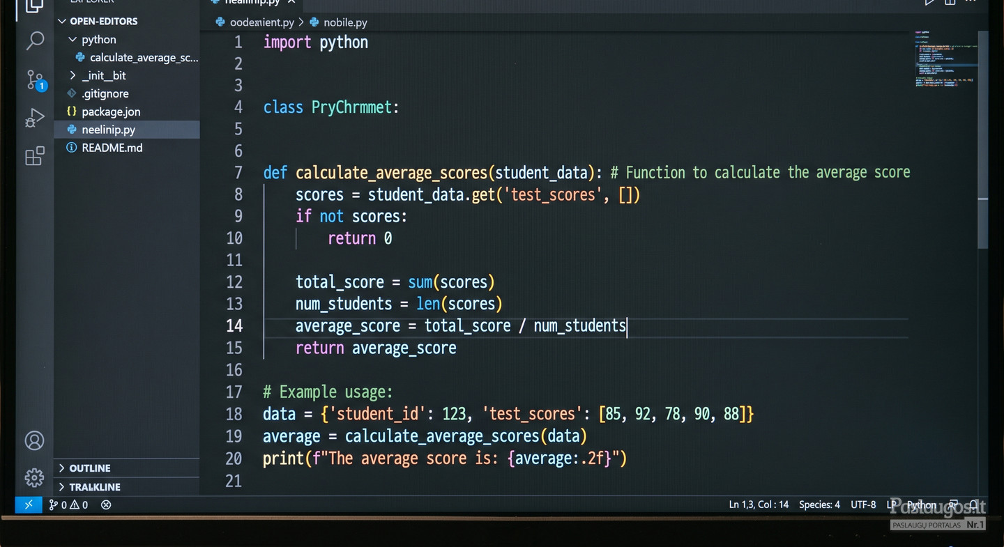Click 'import python' on line 1
Screen dimensions: 1004x547
(316, 43)
